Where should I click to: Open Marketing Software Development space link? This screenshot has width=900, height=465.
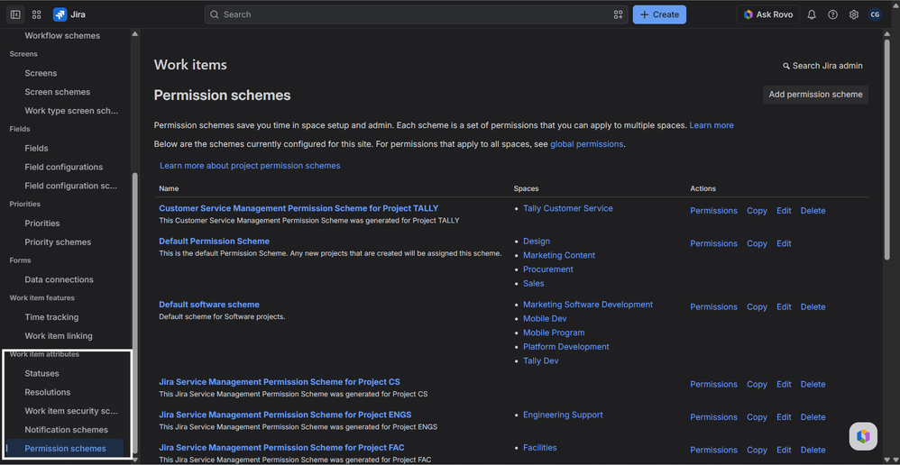588,305
